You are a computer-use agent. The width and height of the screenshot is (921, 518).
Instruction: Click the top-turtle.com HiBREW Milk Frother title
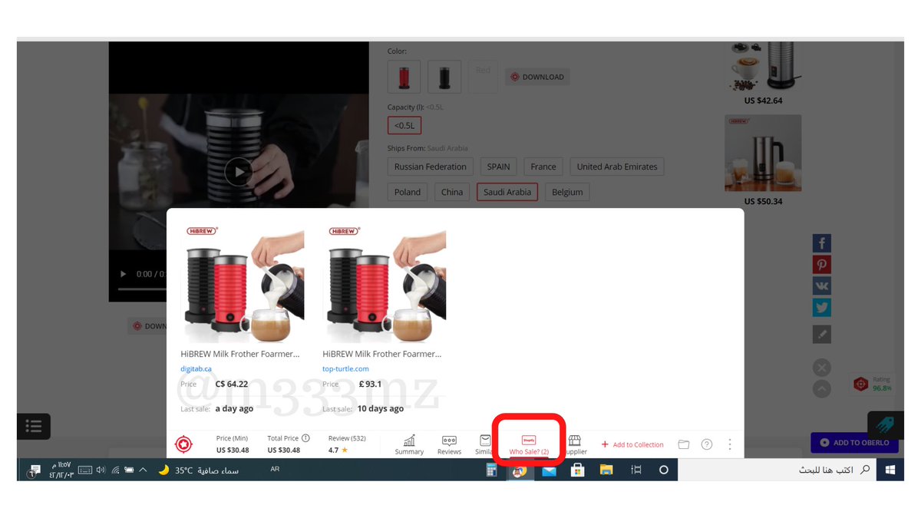coord(382,354)
